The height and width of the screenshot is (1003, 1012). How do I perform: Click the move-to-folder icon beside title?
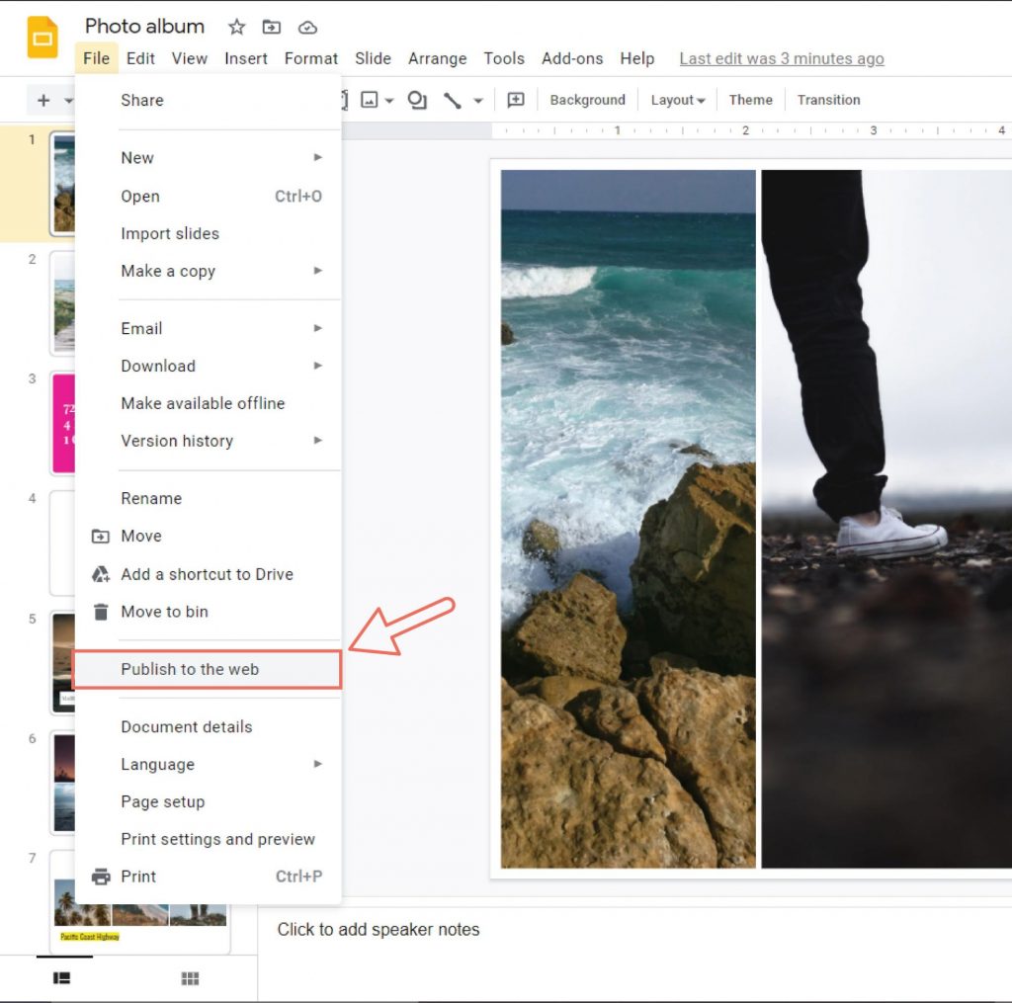point(272,27)
